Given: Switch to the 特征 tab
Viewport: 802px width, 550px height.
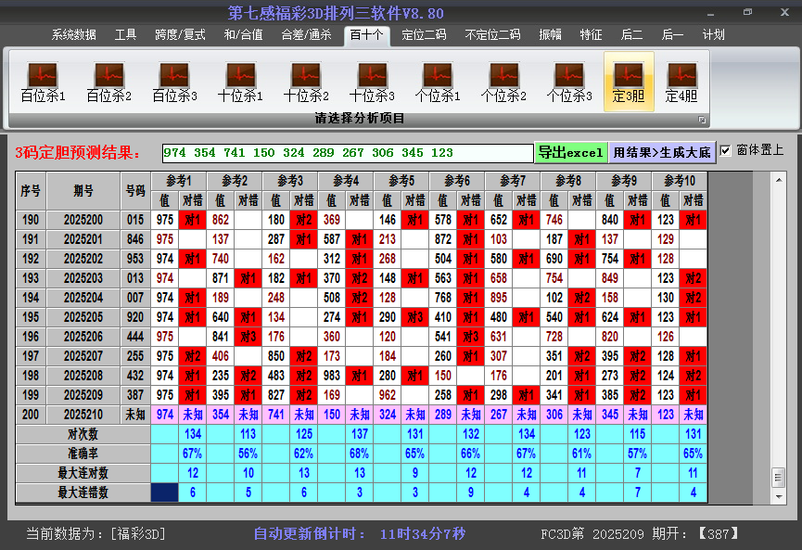Looking at the screenshot, I should 591,35.
